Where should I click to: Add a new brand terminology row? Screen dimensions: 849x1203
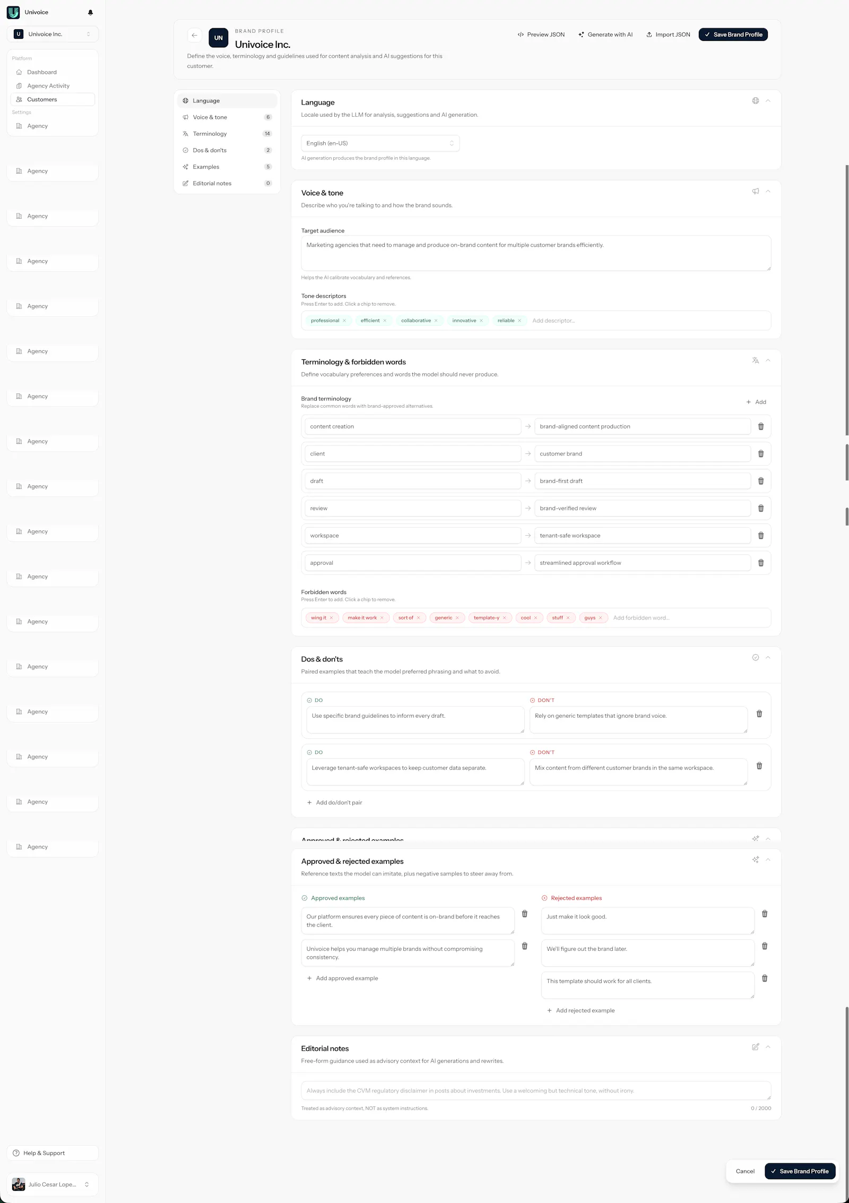coord(756,402)
